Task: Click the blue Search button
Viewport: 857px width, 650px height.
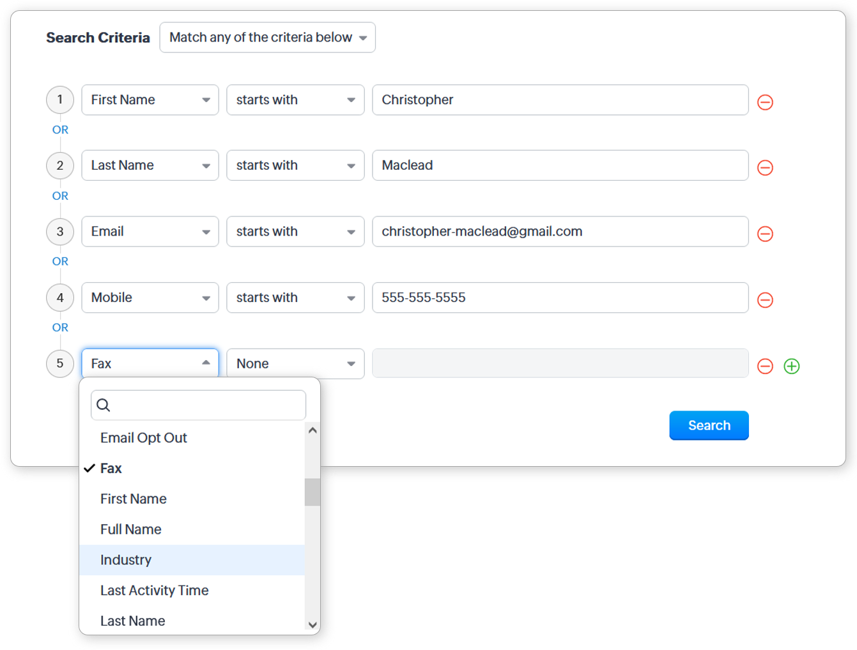Action: (709, 426)
